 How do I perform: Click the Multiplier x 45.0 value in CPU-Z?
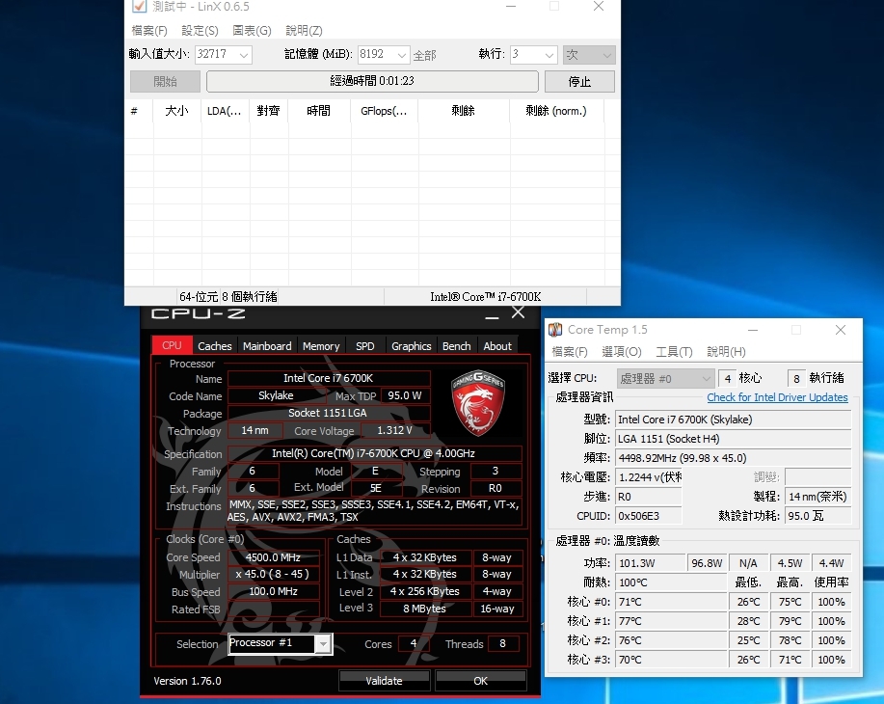click(x=273, y=574)
